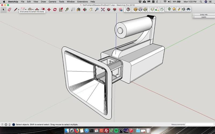
Task: Click the Zoom Extents tool
Action: click(103, 10)
